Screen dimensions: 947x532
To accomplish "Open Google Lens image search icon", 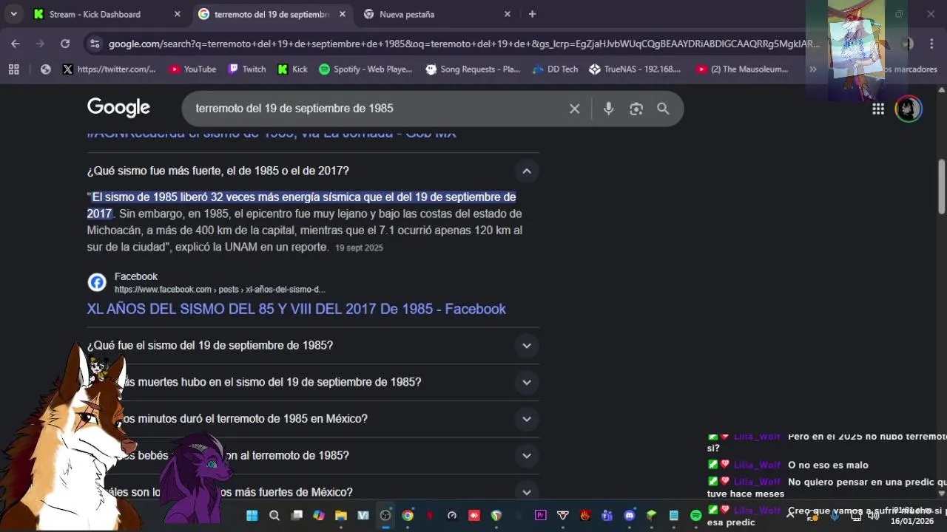I will 636,109.
